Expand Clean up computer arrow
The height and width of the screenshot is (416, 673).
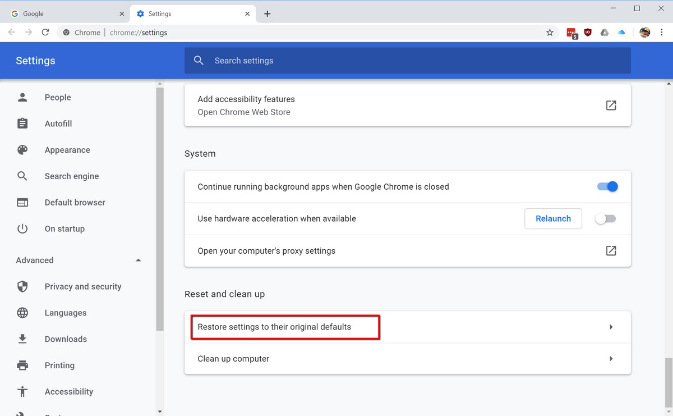point(611,359)
